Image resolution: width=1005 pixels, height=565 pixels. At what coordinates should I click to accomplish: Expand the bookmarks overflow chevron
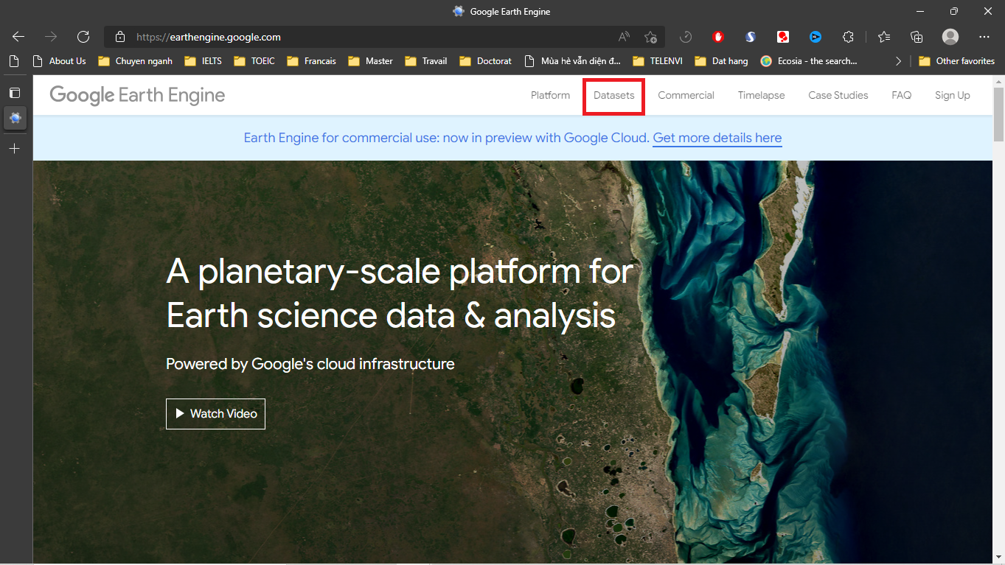[898, 61]
